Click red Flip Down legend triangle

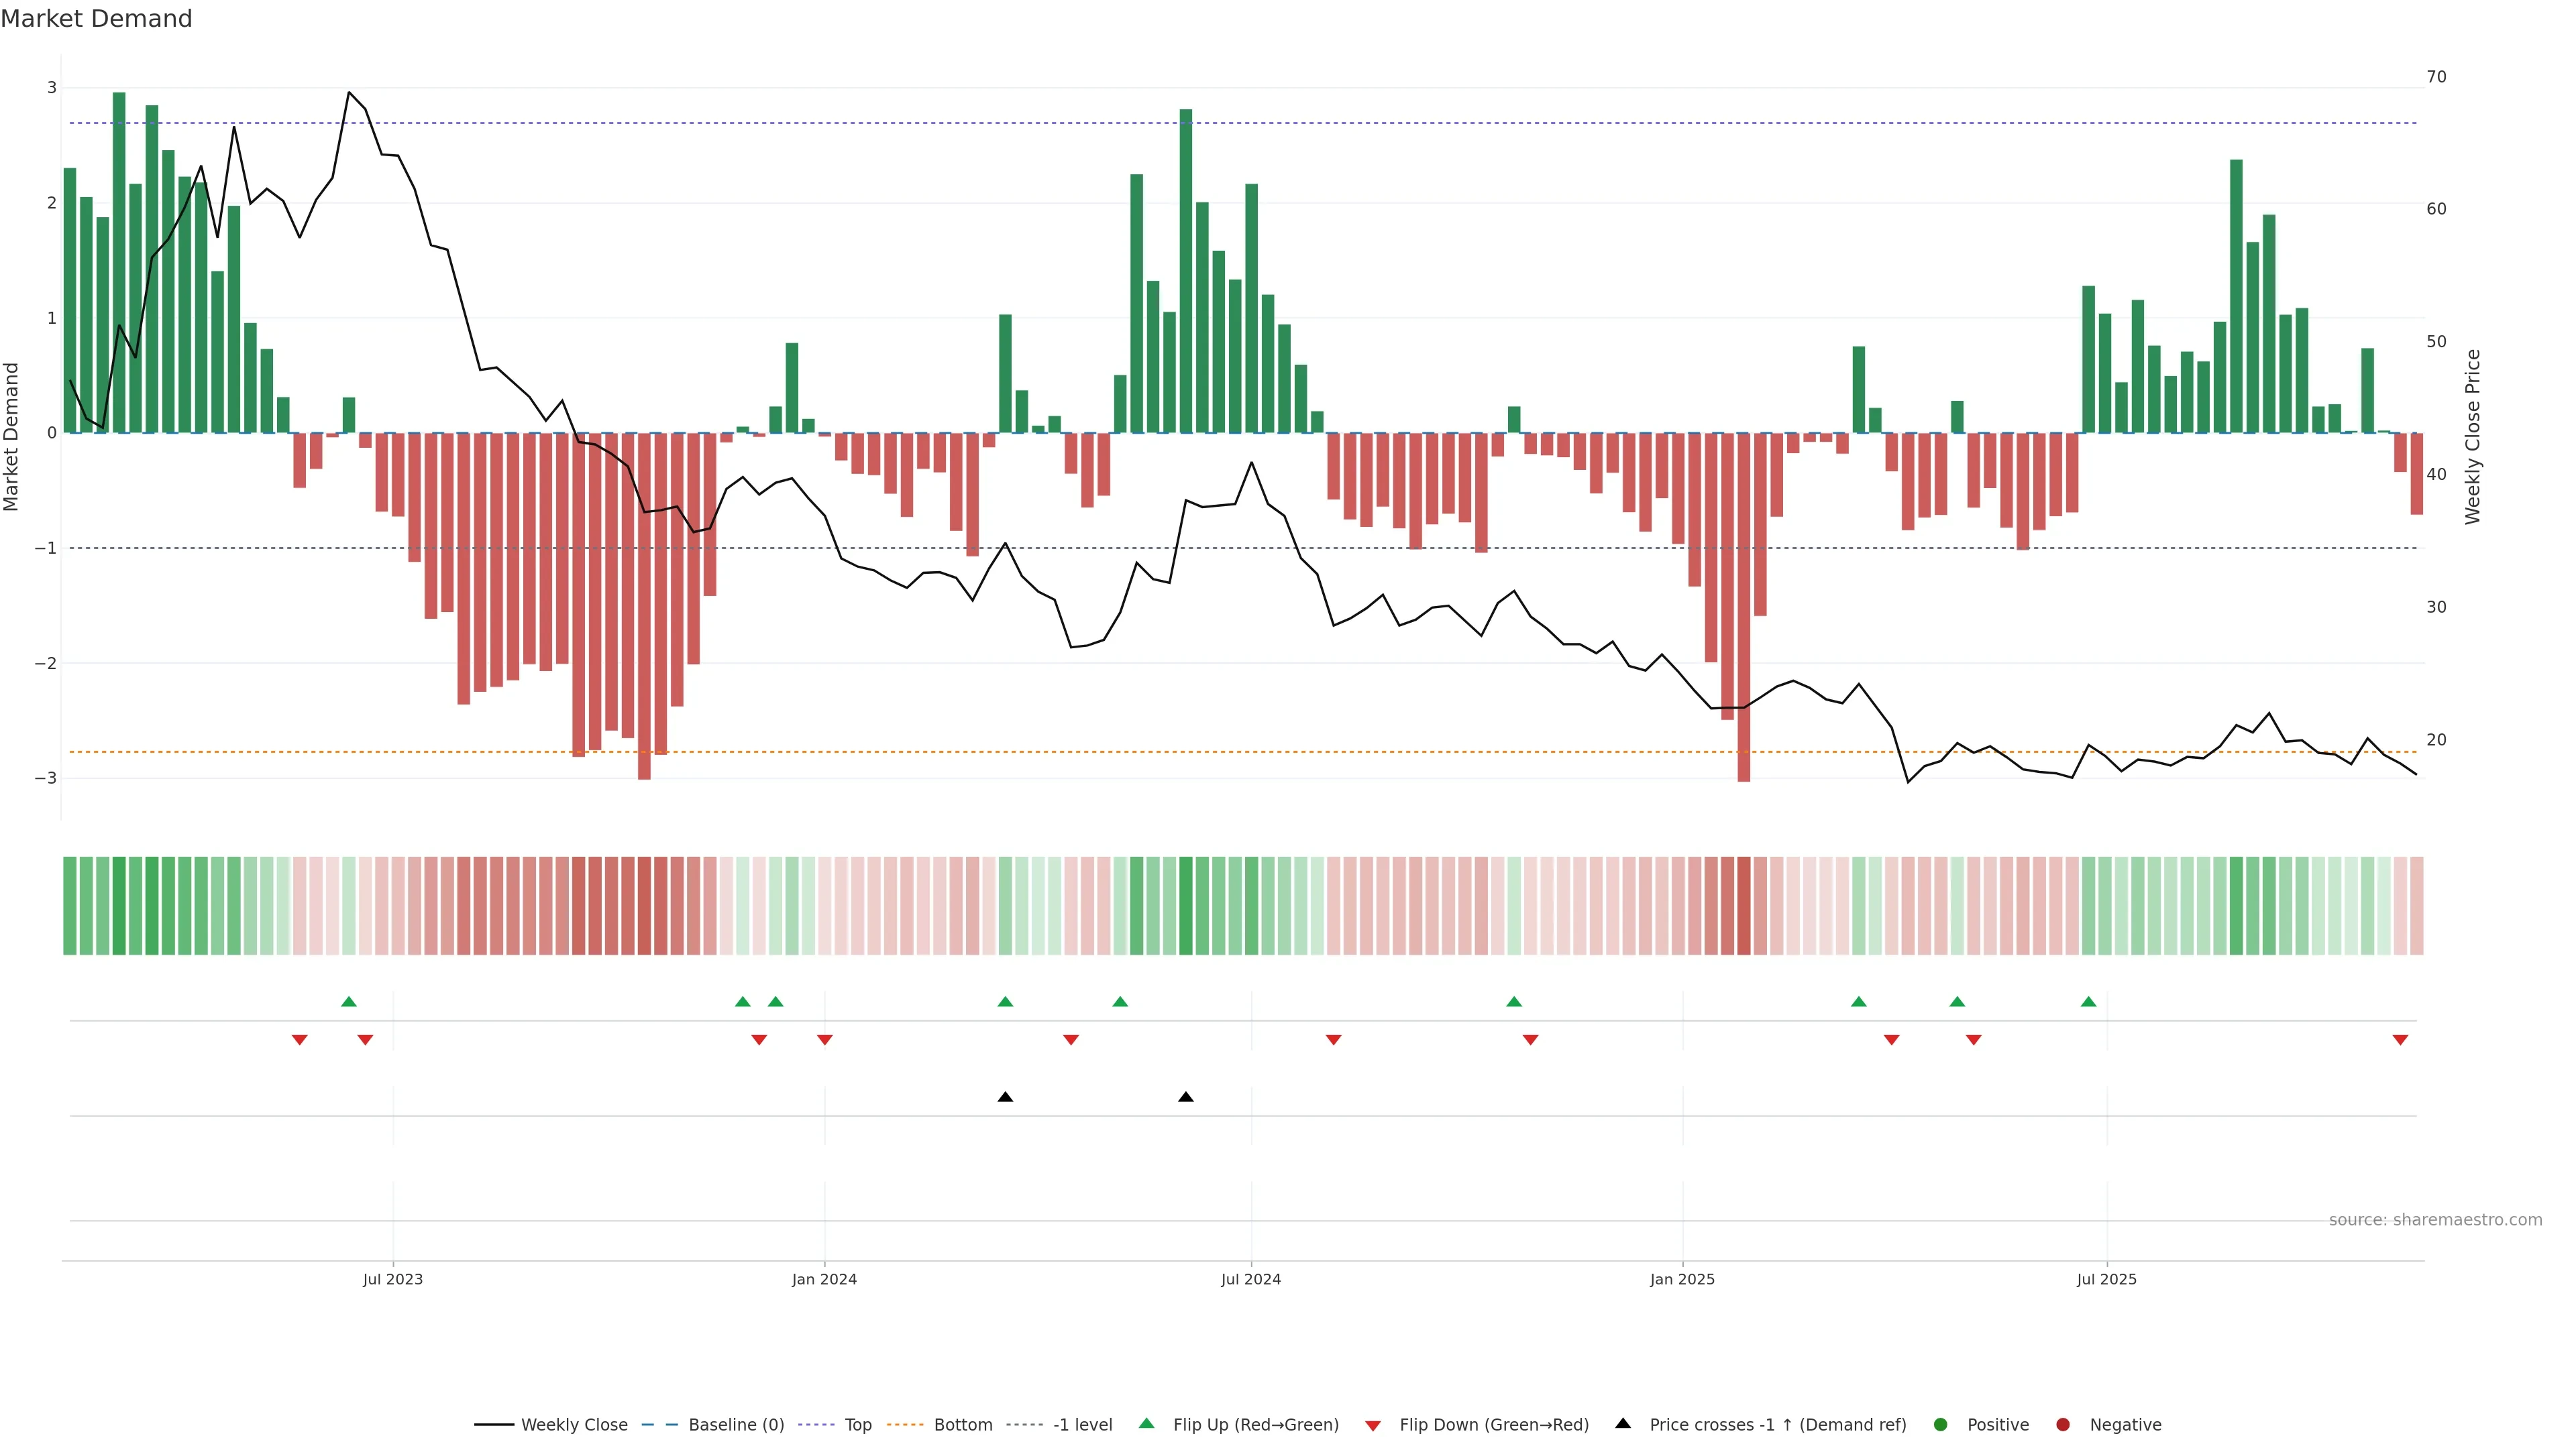pyautogui.click(x=1373, y=1426)
